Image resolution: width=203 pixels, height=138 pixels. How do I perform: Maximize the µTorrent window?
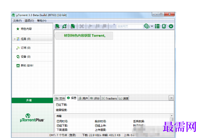[161, 14]
